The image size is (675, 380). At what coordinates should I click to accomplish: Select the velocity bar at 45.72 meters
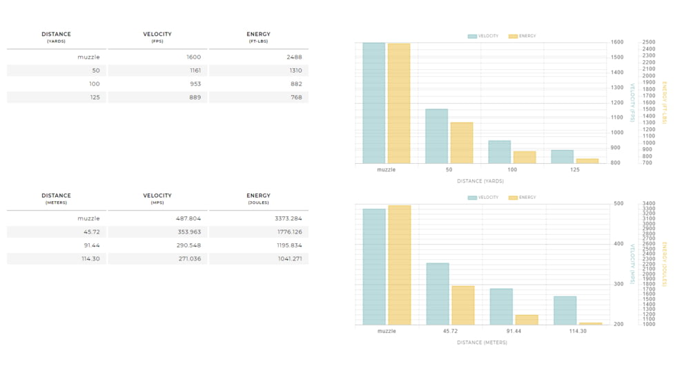(438, 294)
